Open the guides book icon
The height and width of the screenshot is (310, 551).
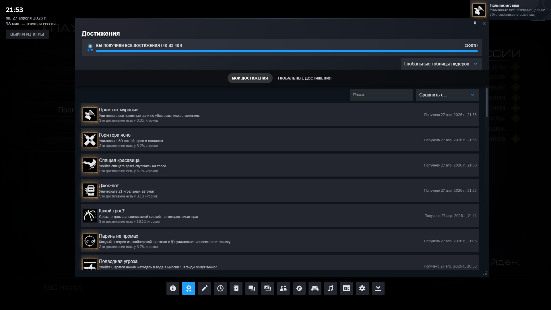(x=236, y=288)
